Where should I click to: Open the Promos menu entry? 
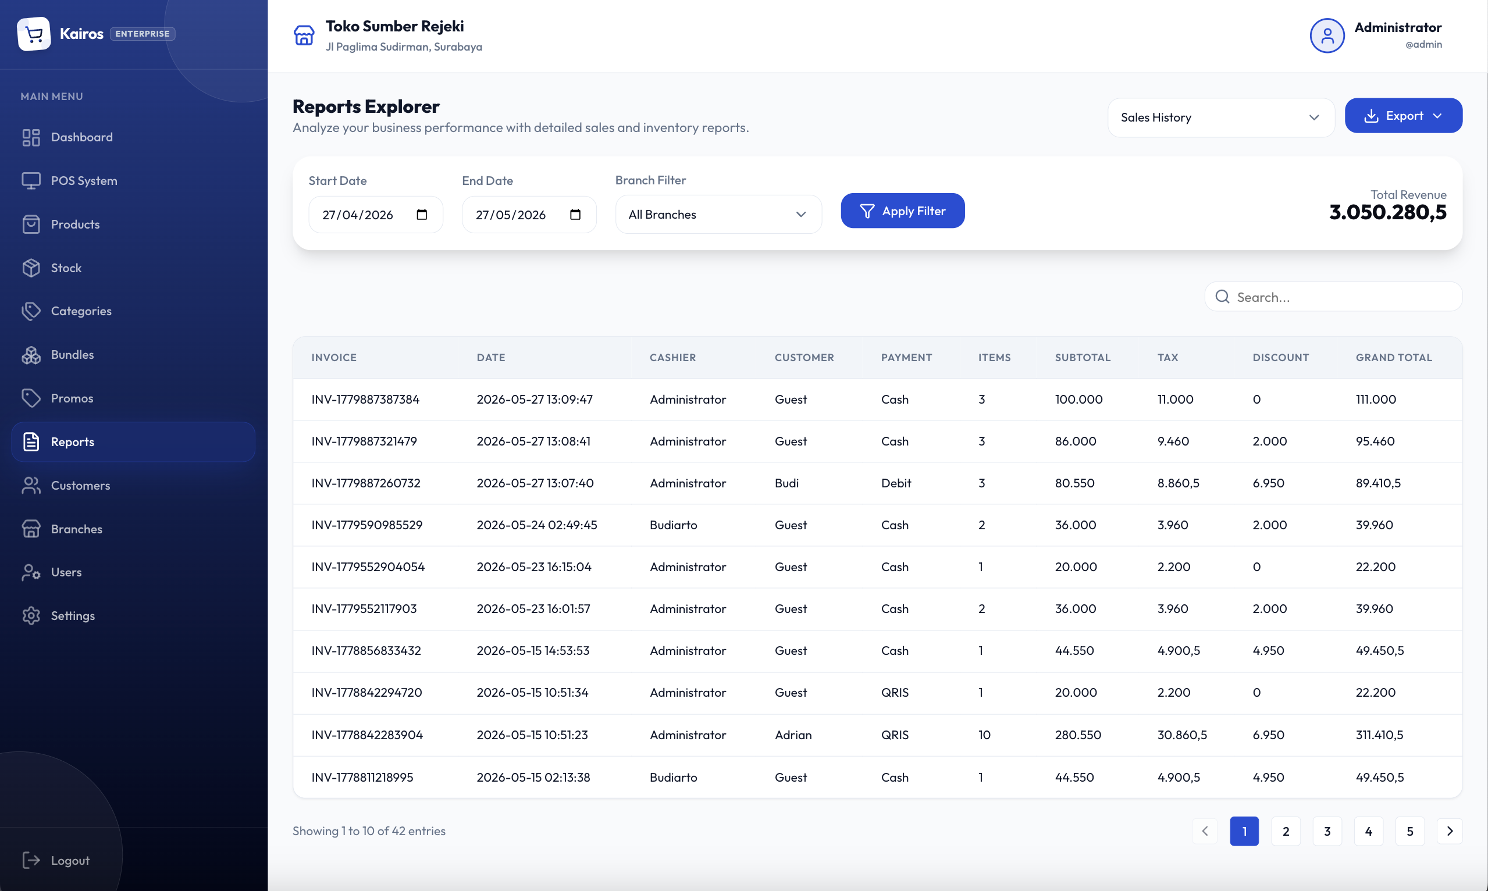coord(133,398)
